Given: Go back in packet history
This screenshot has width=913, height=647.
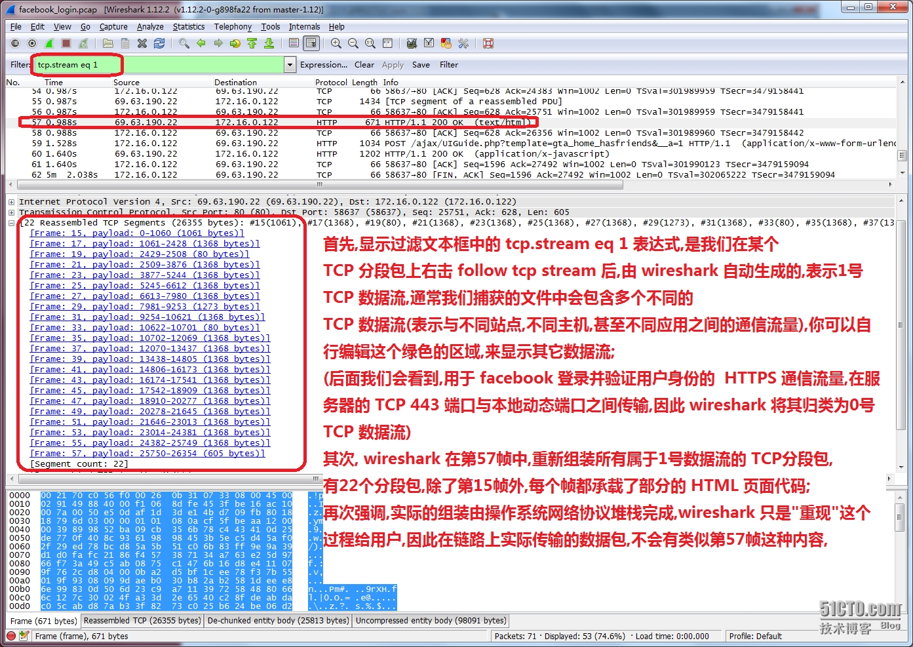Looking at the screenshot, I should pyautogui.click(x=201, y=43).
